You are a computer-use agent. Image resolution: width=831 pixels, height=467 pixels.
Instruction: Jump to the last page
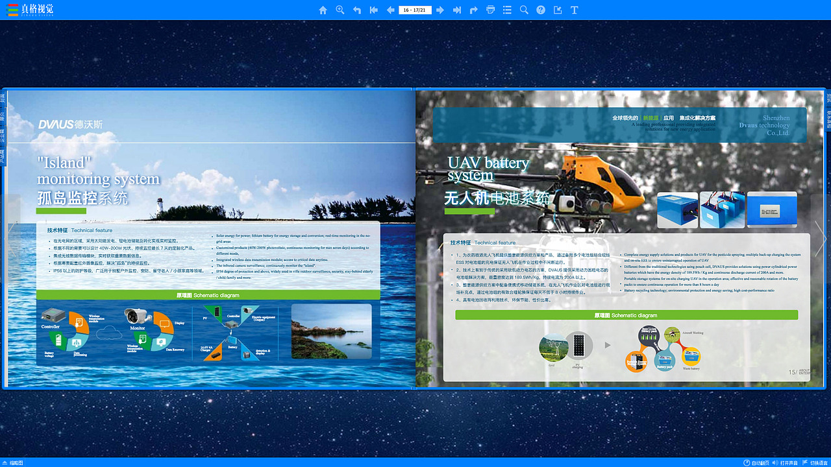tap(457, 10)
